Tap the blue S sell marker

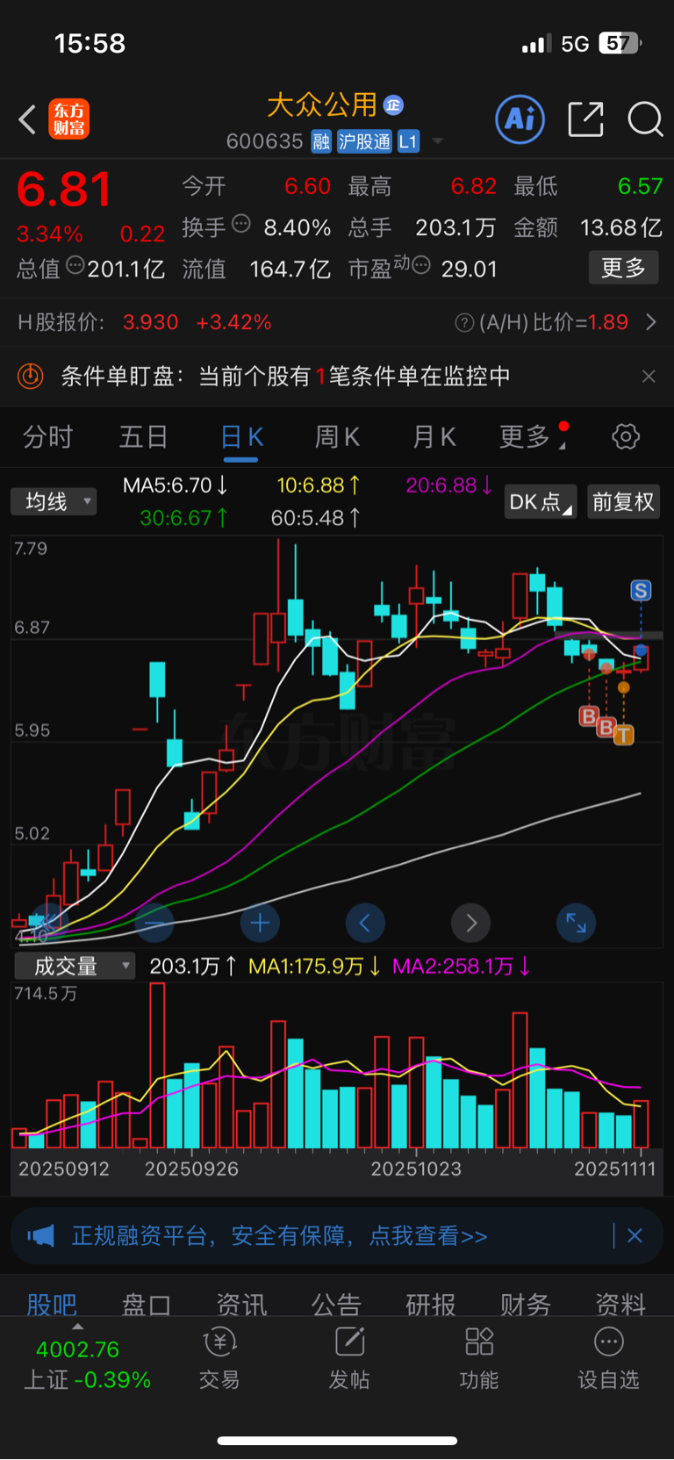641,591
